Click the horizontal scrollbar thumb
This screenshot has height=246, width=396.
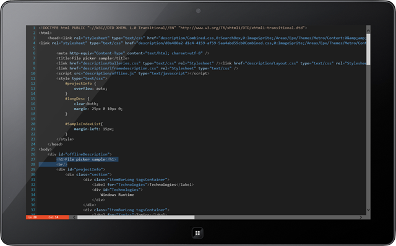tap(136, 217)
